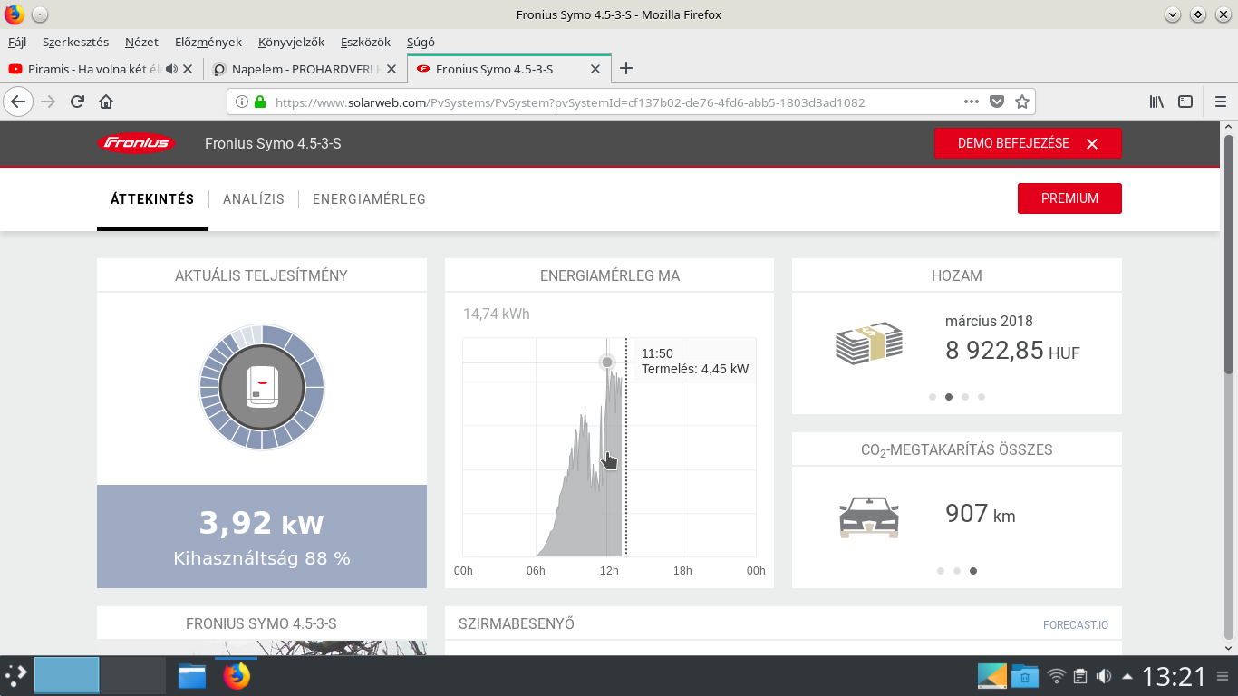Select third pagination dot in Hozam card

(x=965, y=397)
